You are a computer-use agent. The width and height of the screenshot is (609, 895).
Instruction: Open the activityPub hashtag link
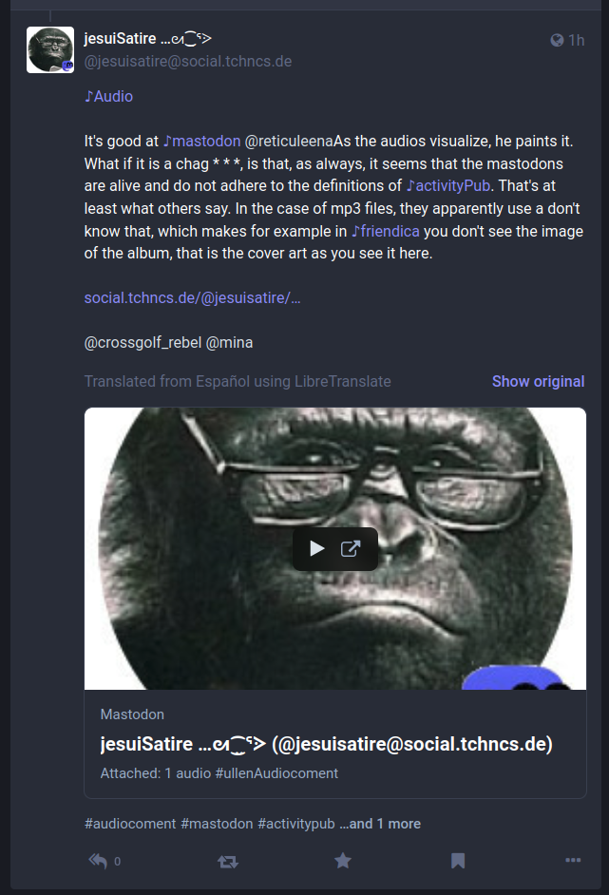click(448, 185)
